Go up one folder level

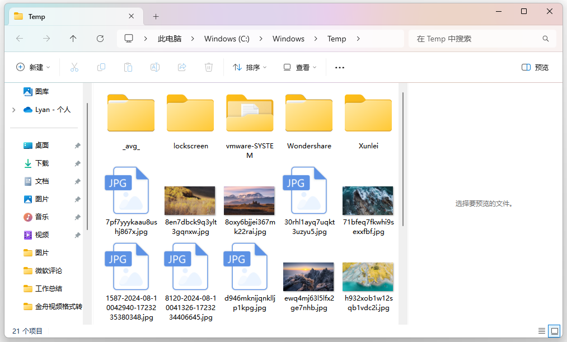tap(73, 39)
